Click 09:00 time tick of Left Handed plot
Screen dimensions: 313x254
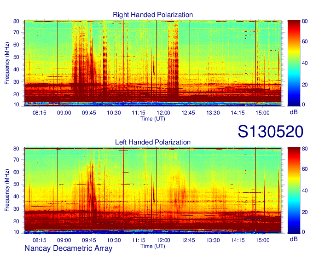coord(64,240)
